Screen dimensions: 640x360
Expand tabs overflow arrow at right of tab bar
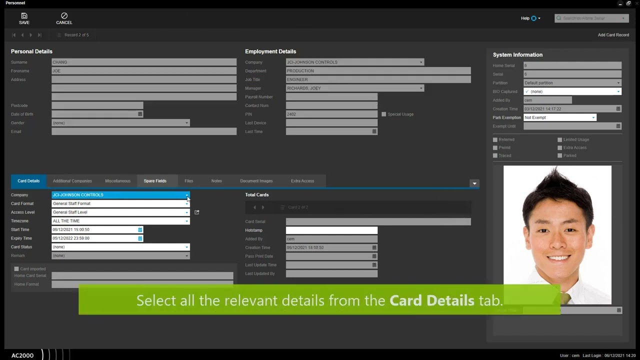click(x=474, y=183)
